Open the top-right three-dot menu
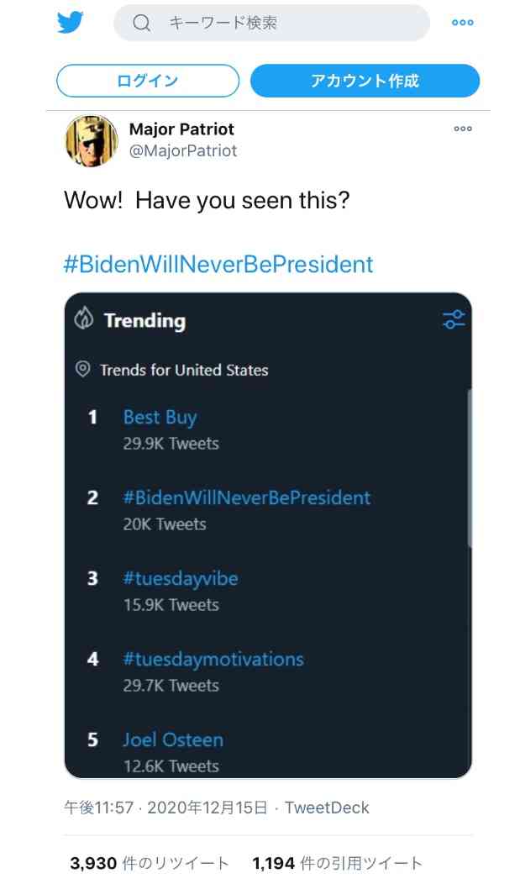This screenshot has width=520, height=884. [x=463, y=23]
